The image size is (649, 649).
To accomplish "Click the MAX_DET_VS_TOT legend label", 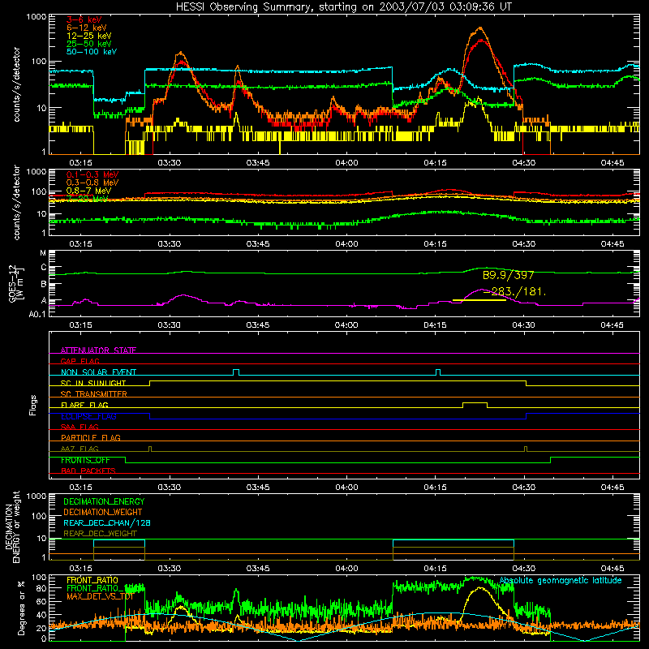I will click(100, 596).
